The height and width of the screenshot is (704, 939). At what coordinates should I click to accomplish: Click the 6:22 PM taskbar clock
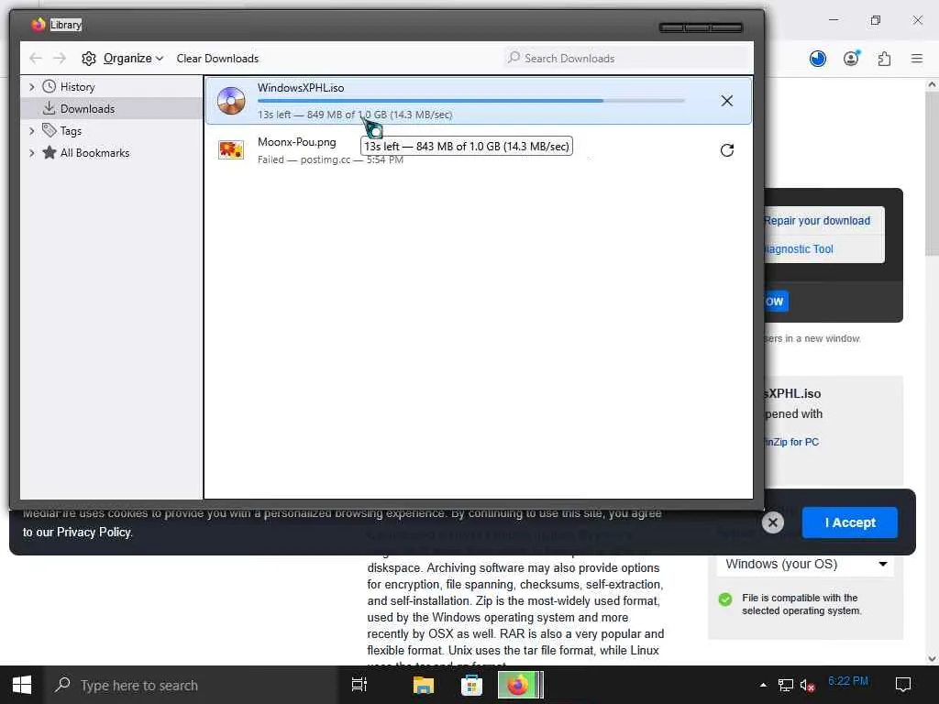(848, 681)
